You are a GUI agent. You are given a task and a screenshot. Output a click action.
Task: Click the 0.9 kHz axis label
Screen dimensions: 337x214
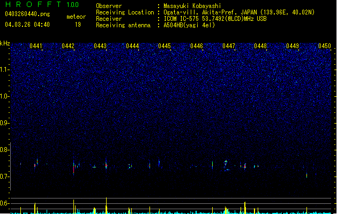pyautogui.click(x=5, y=123)
